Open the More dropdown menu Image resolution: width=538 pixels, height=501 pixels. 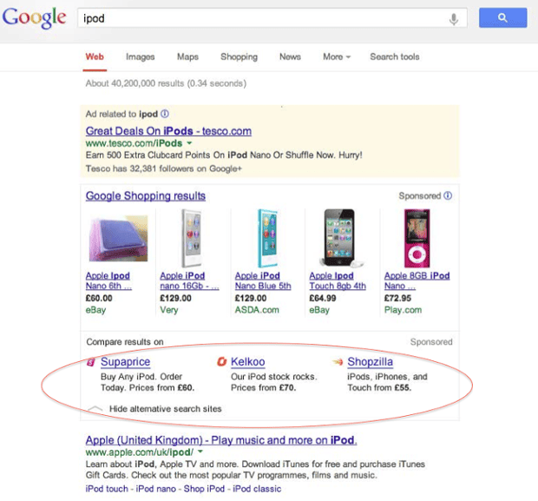(x=337, y=57)
